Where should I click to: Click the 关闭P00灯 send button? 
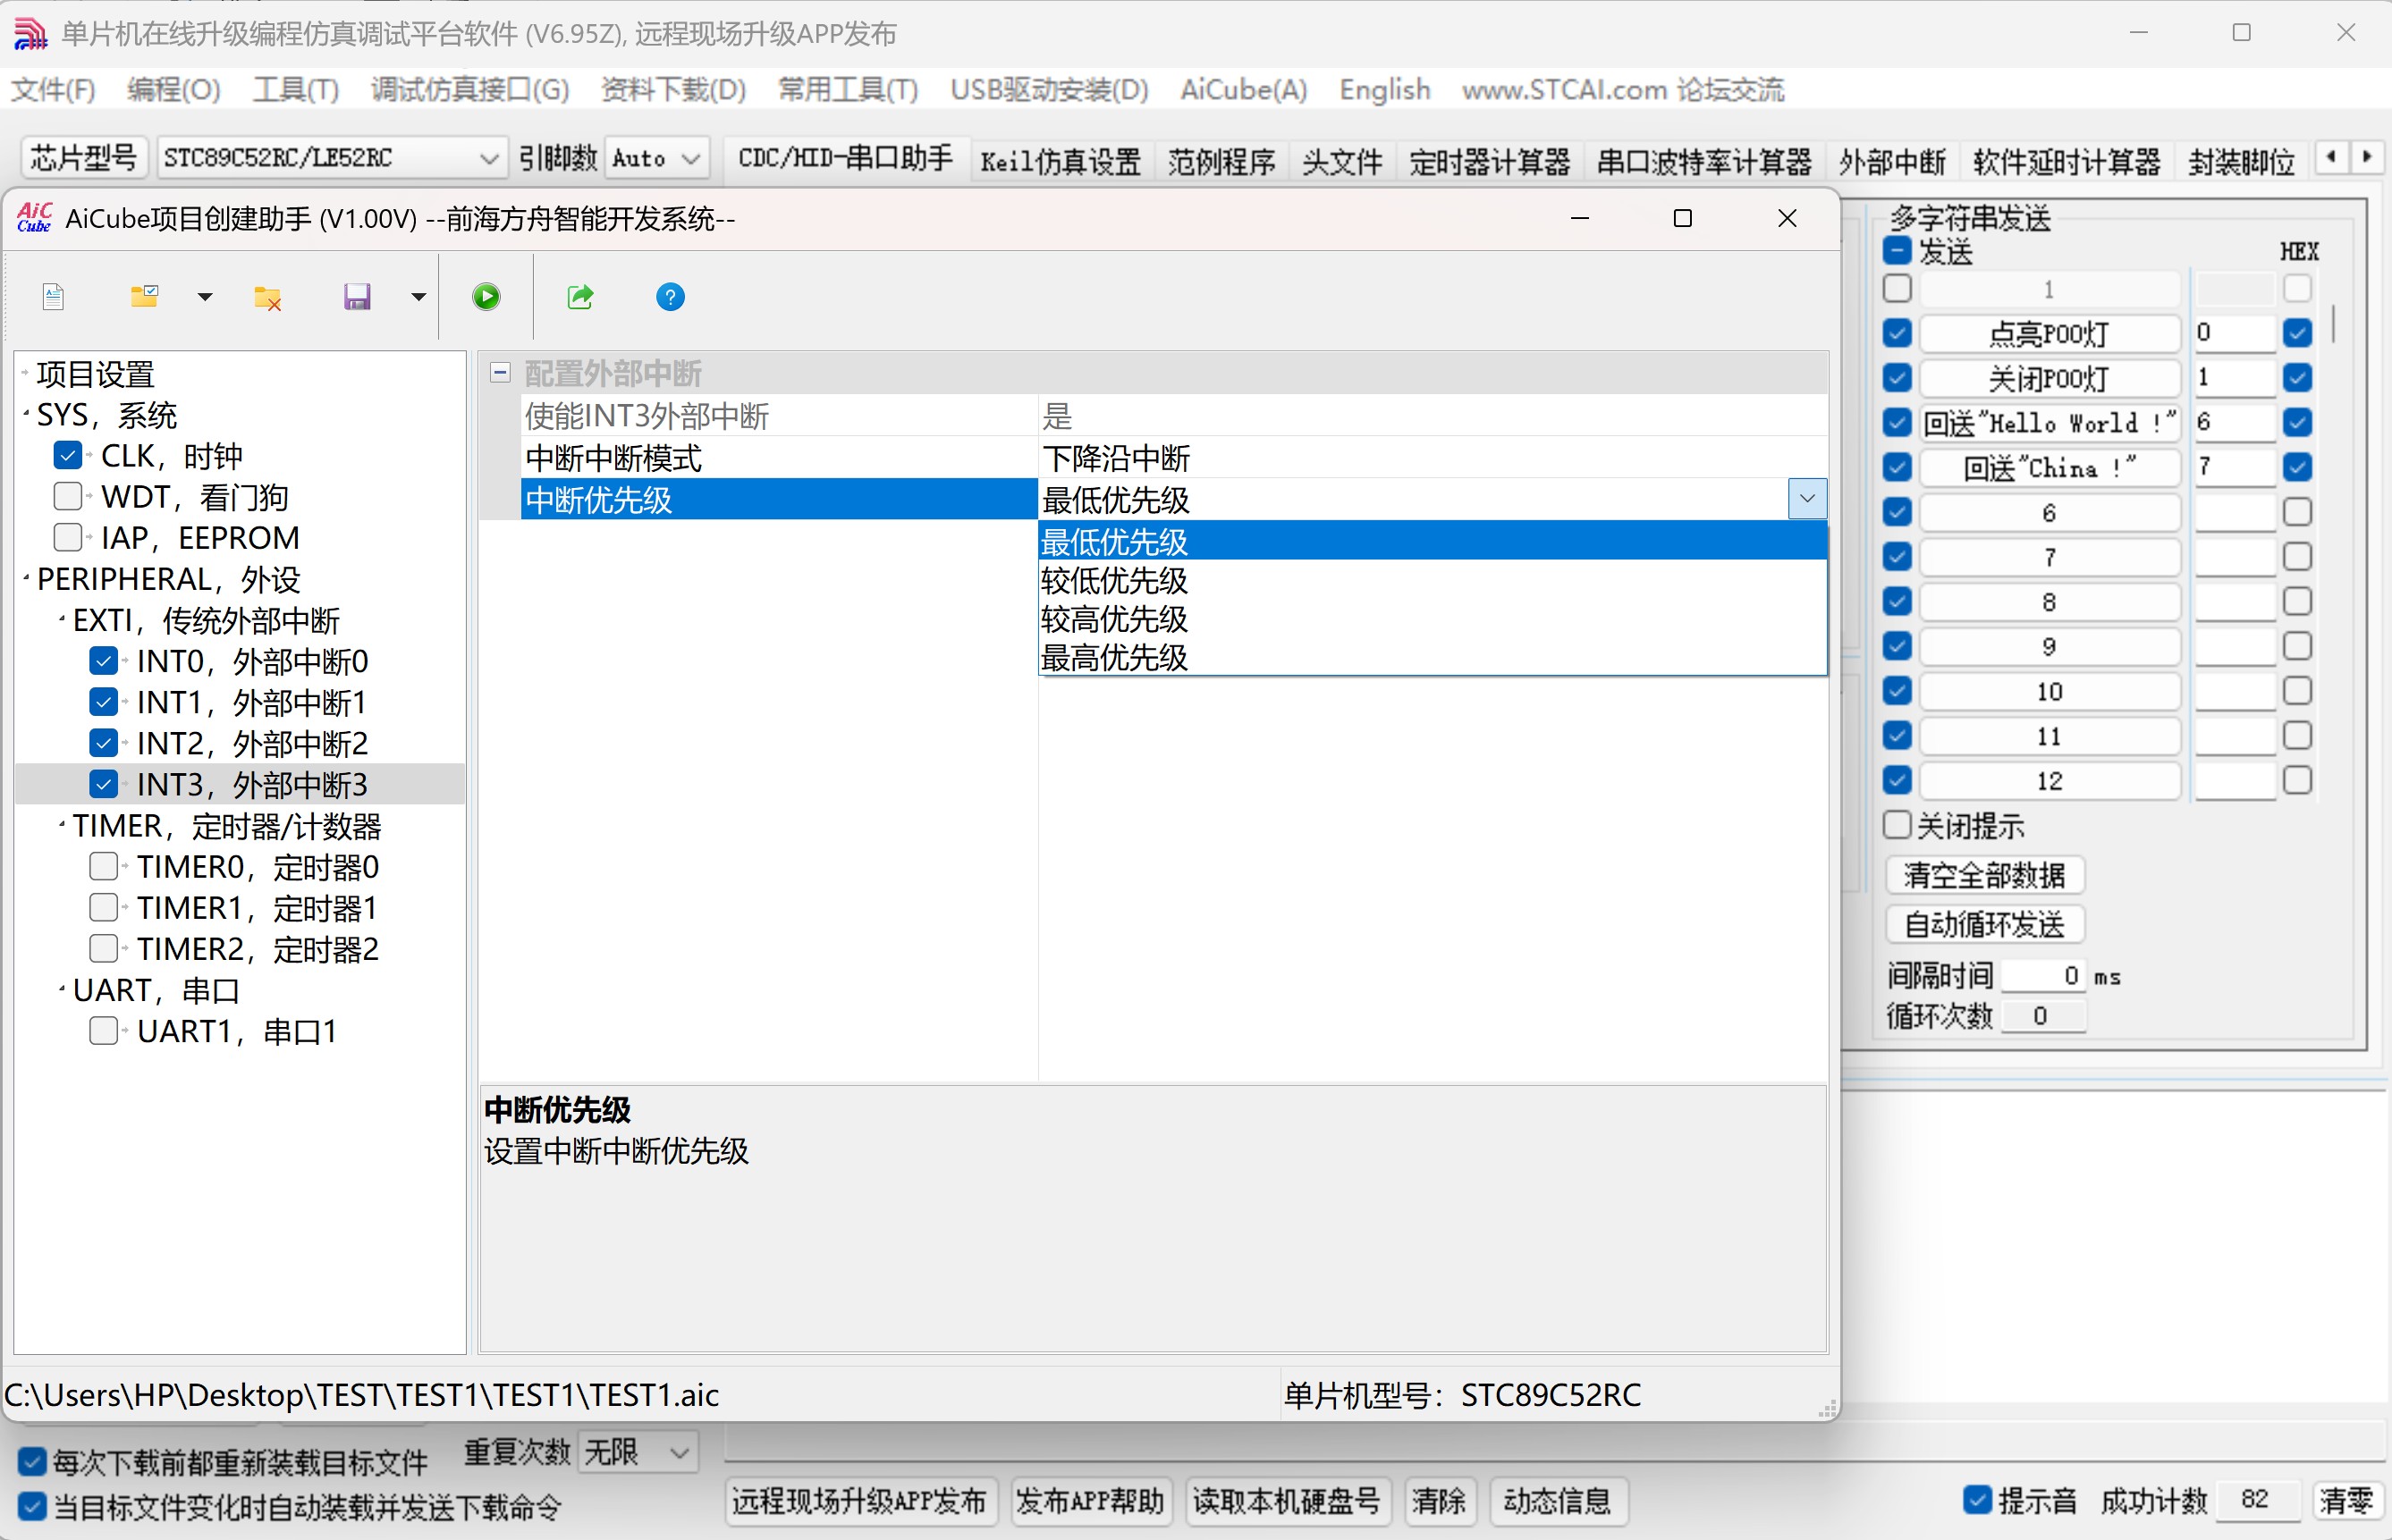point(2049,378)
